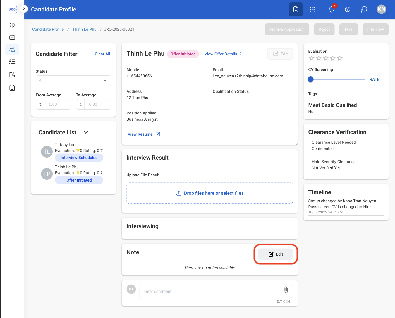Click the Archive Application button
Viewport: 395px width, 318px height.
tap(287, 29)
